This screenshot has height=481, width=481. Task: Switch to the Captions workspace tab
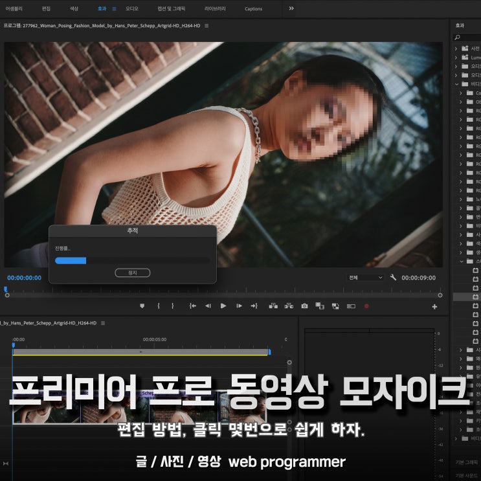point(253,9)
